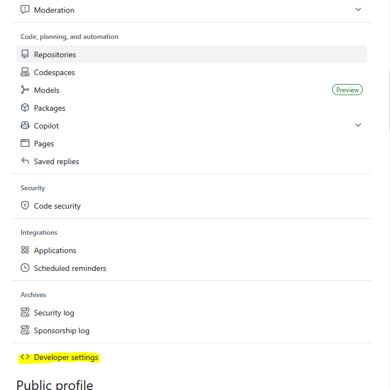
Task: Click the Developer settings code icon
Action: click(x=24, y=357)
